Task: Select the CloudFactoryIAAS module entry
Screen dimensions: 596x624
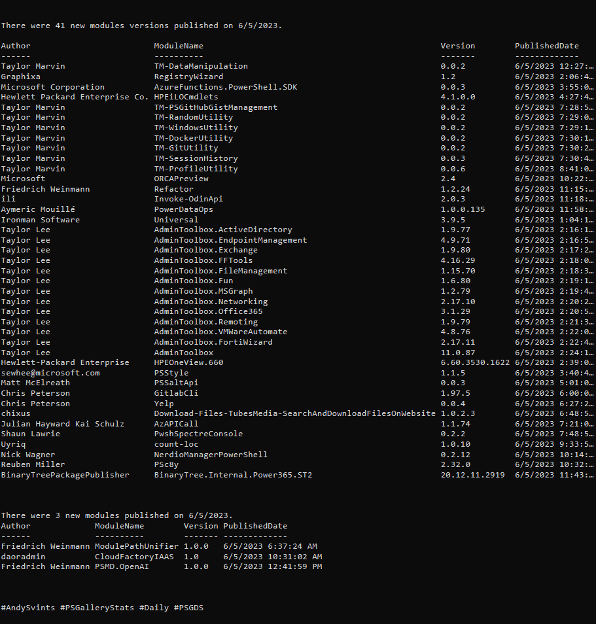Action: click(x=134, y=557)
